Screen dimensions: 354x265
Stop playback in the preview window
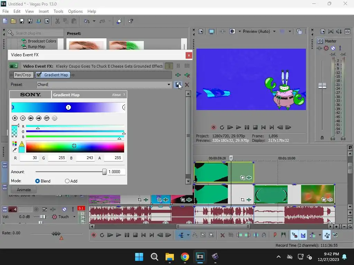255,127
